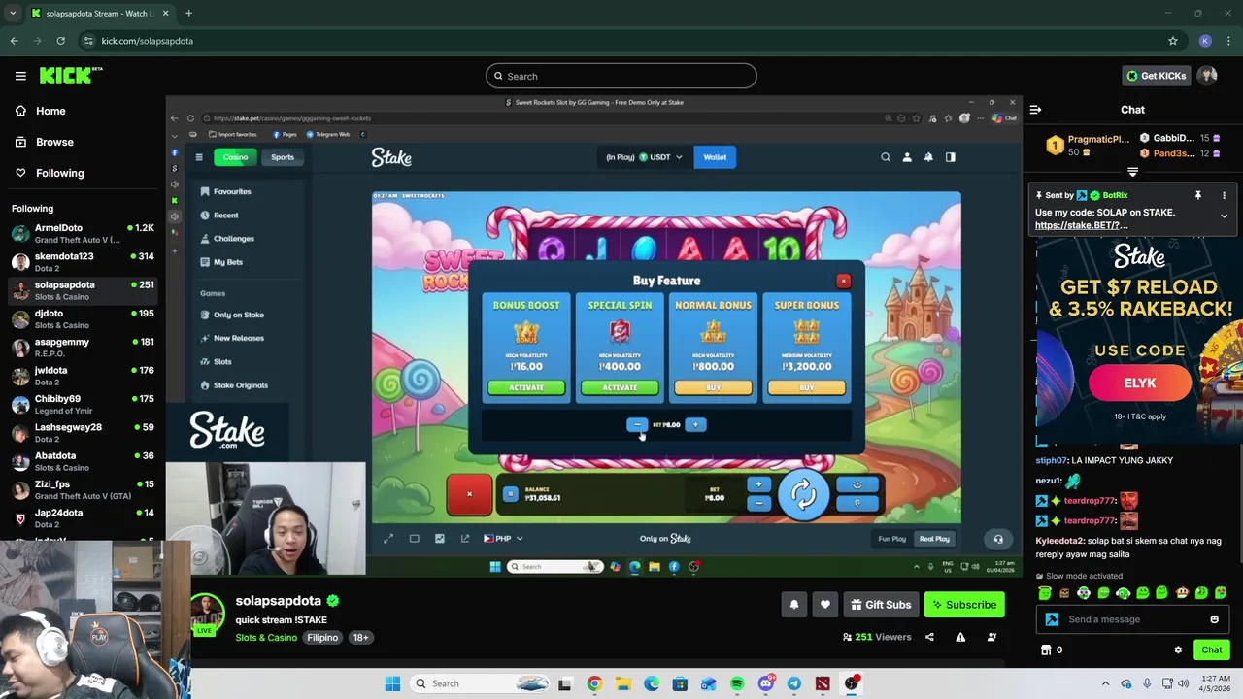The width and height of the screenshot is (1243, 699).
Task: Expand the gift leaderboard arrow
Action: [x=1132, y=172]
